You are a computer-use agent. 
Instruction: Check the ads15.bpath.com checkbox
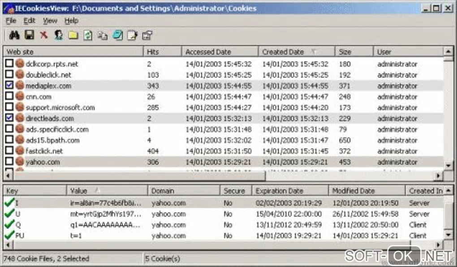coord(9,139)
